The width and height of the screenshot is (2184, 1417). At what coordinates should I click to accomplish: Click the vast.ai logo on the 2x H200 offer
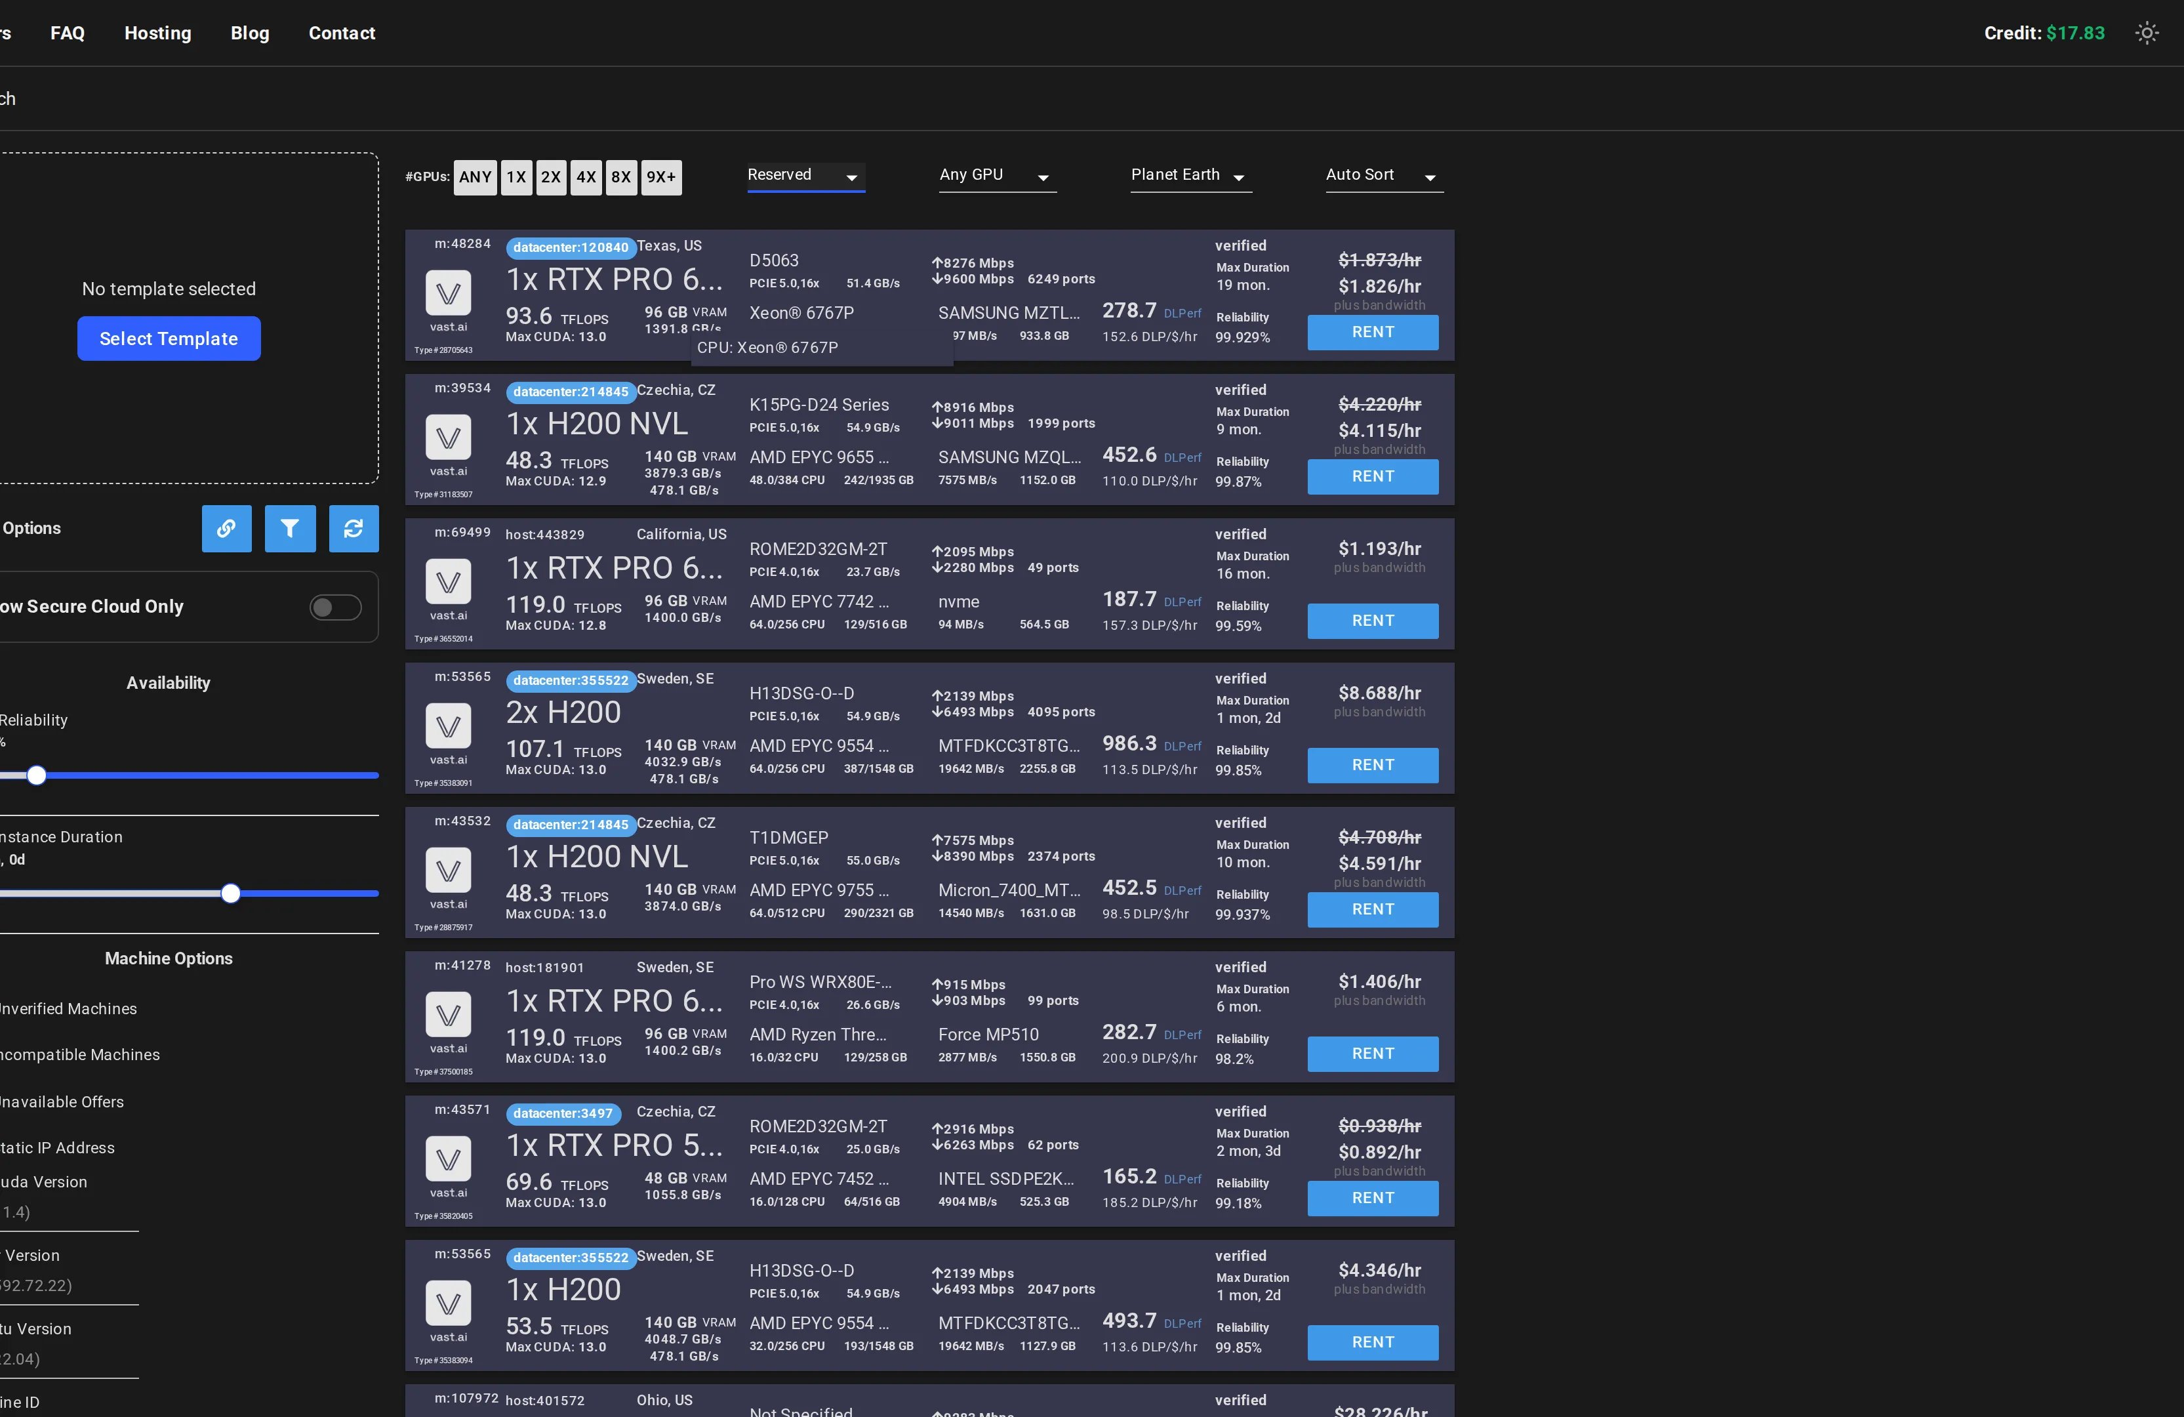tap(448, 726)
